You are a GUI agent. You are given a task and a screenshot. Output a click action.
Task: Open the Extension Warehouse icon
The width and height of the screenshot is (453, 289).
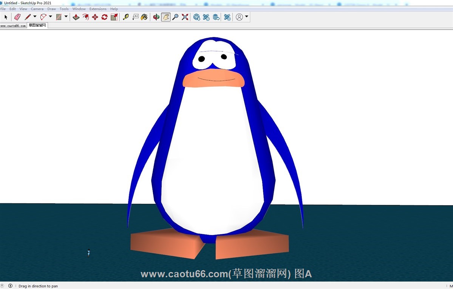pos(206,17)
